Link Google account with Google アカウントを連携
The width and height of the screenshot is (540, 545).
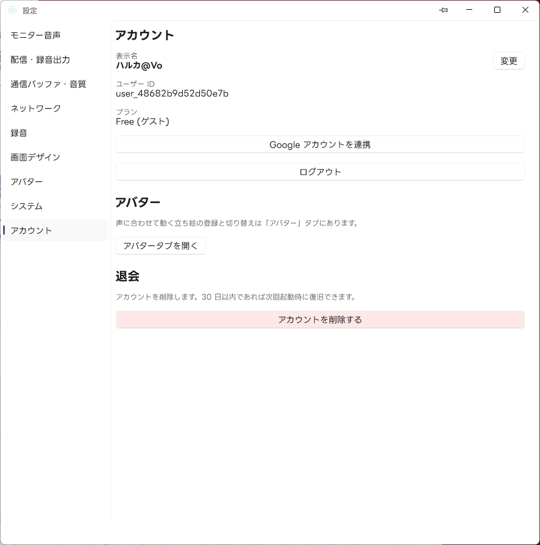(x=320, y=144)
